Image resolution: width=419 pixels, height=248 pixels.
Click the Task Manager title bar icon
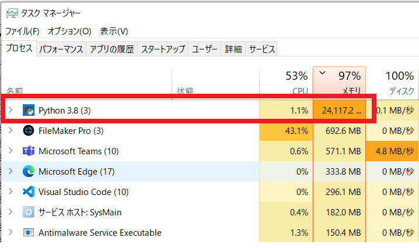coord(12,13)
